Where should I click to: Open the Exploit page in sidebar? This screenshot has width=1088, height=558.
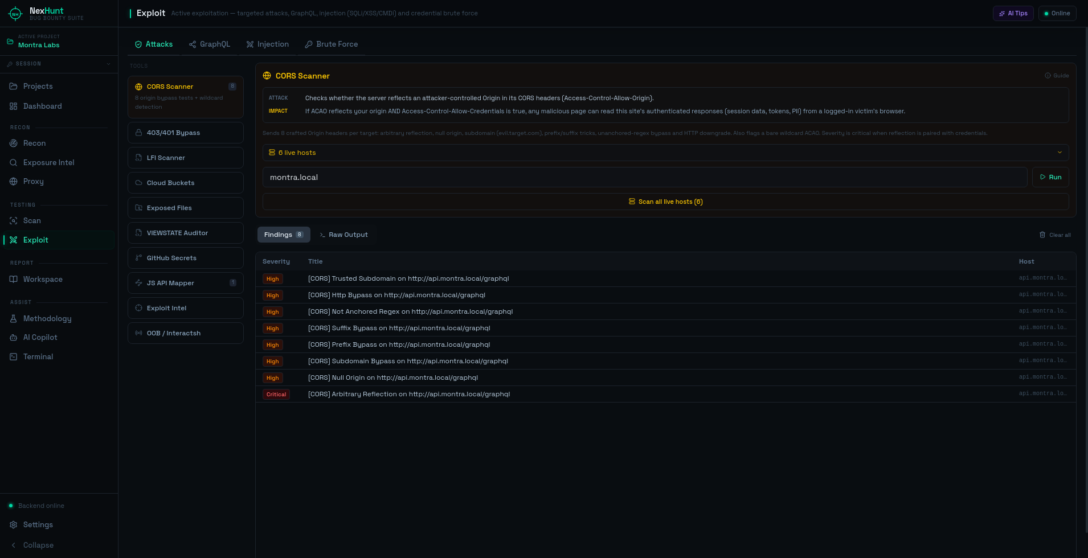59,240
